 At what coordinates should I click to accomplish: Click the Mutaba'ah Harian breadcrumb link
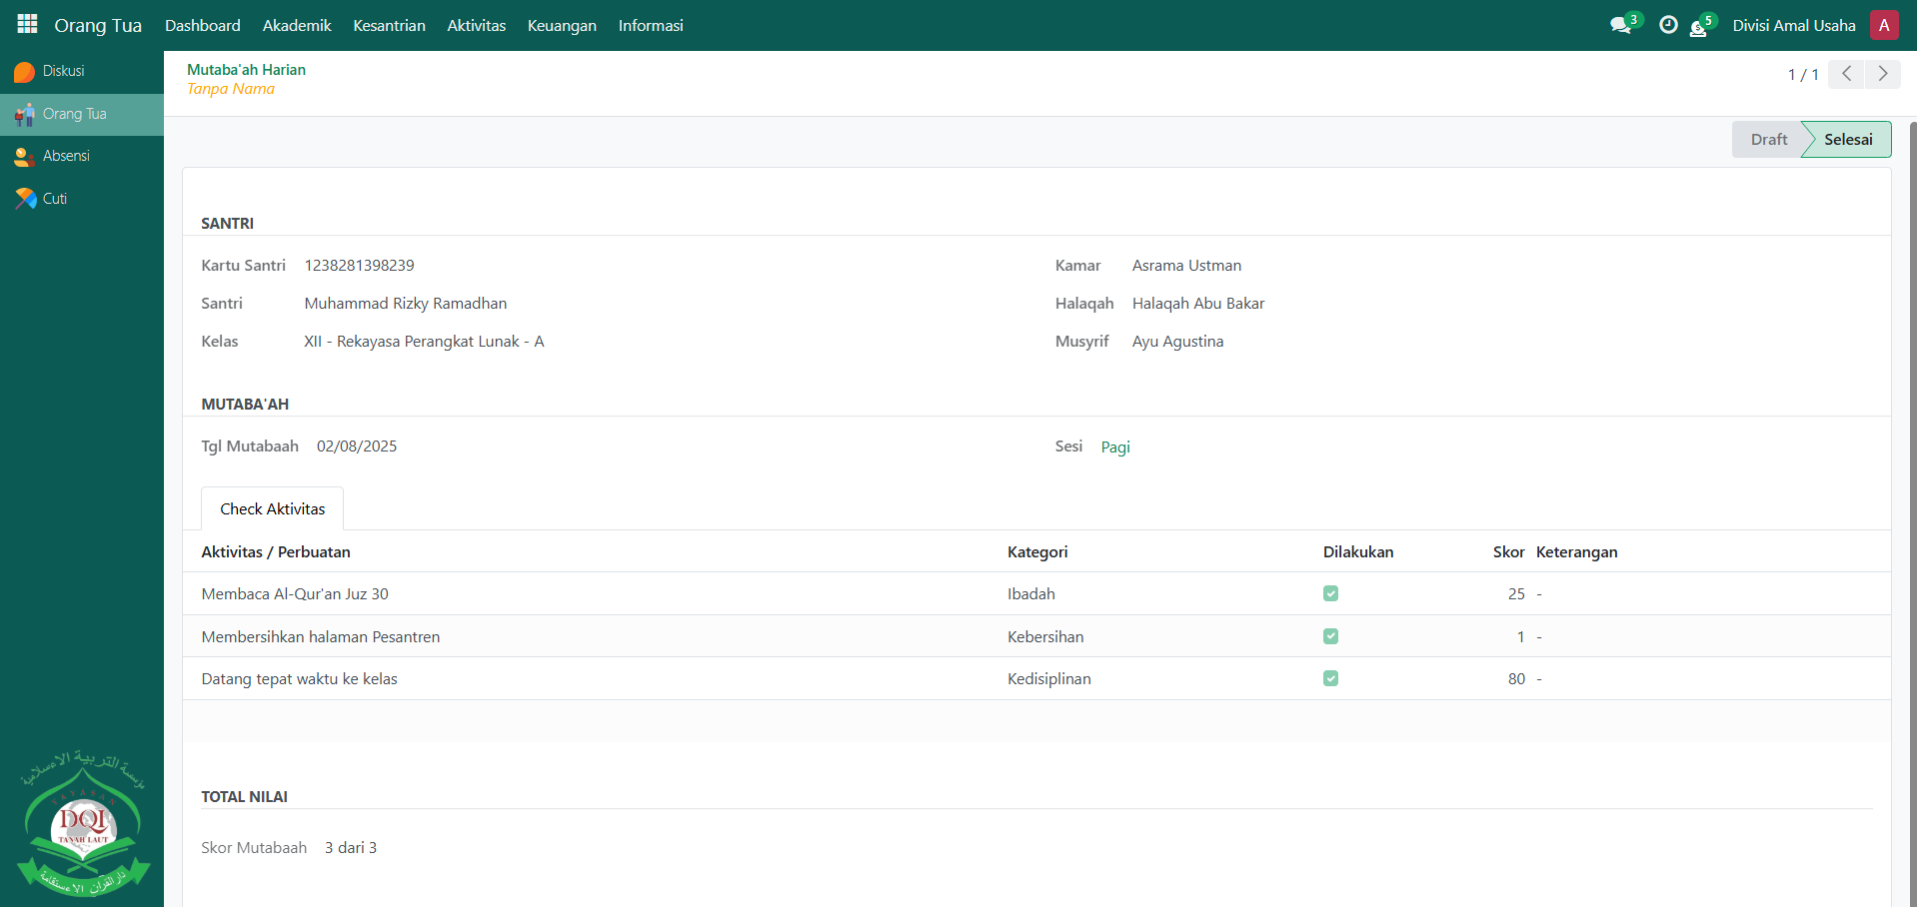click(246, 70)
